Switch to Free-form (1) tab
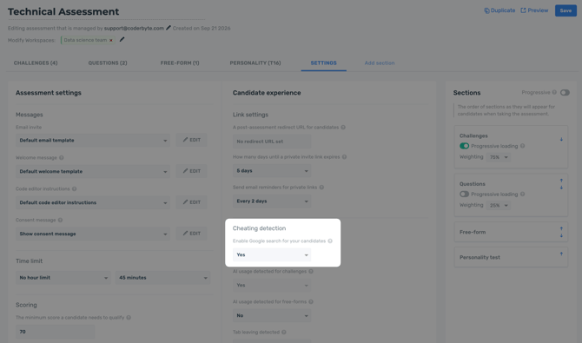582x343 pixels. 180,63
